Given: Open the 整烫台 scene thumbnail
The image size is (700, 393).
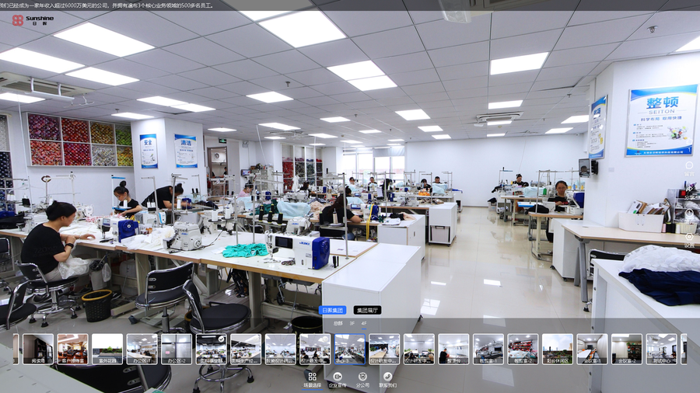Looking at the screenshot, I should click(453, 349).
